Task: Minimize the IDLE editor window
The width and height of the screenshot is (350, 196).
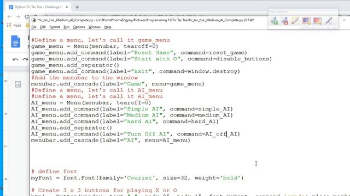Action: tap(344, 20)
